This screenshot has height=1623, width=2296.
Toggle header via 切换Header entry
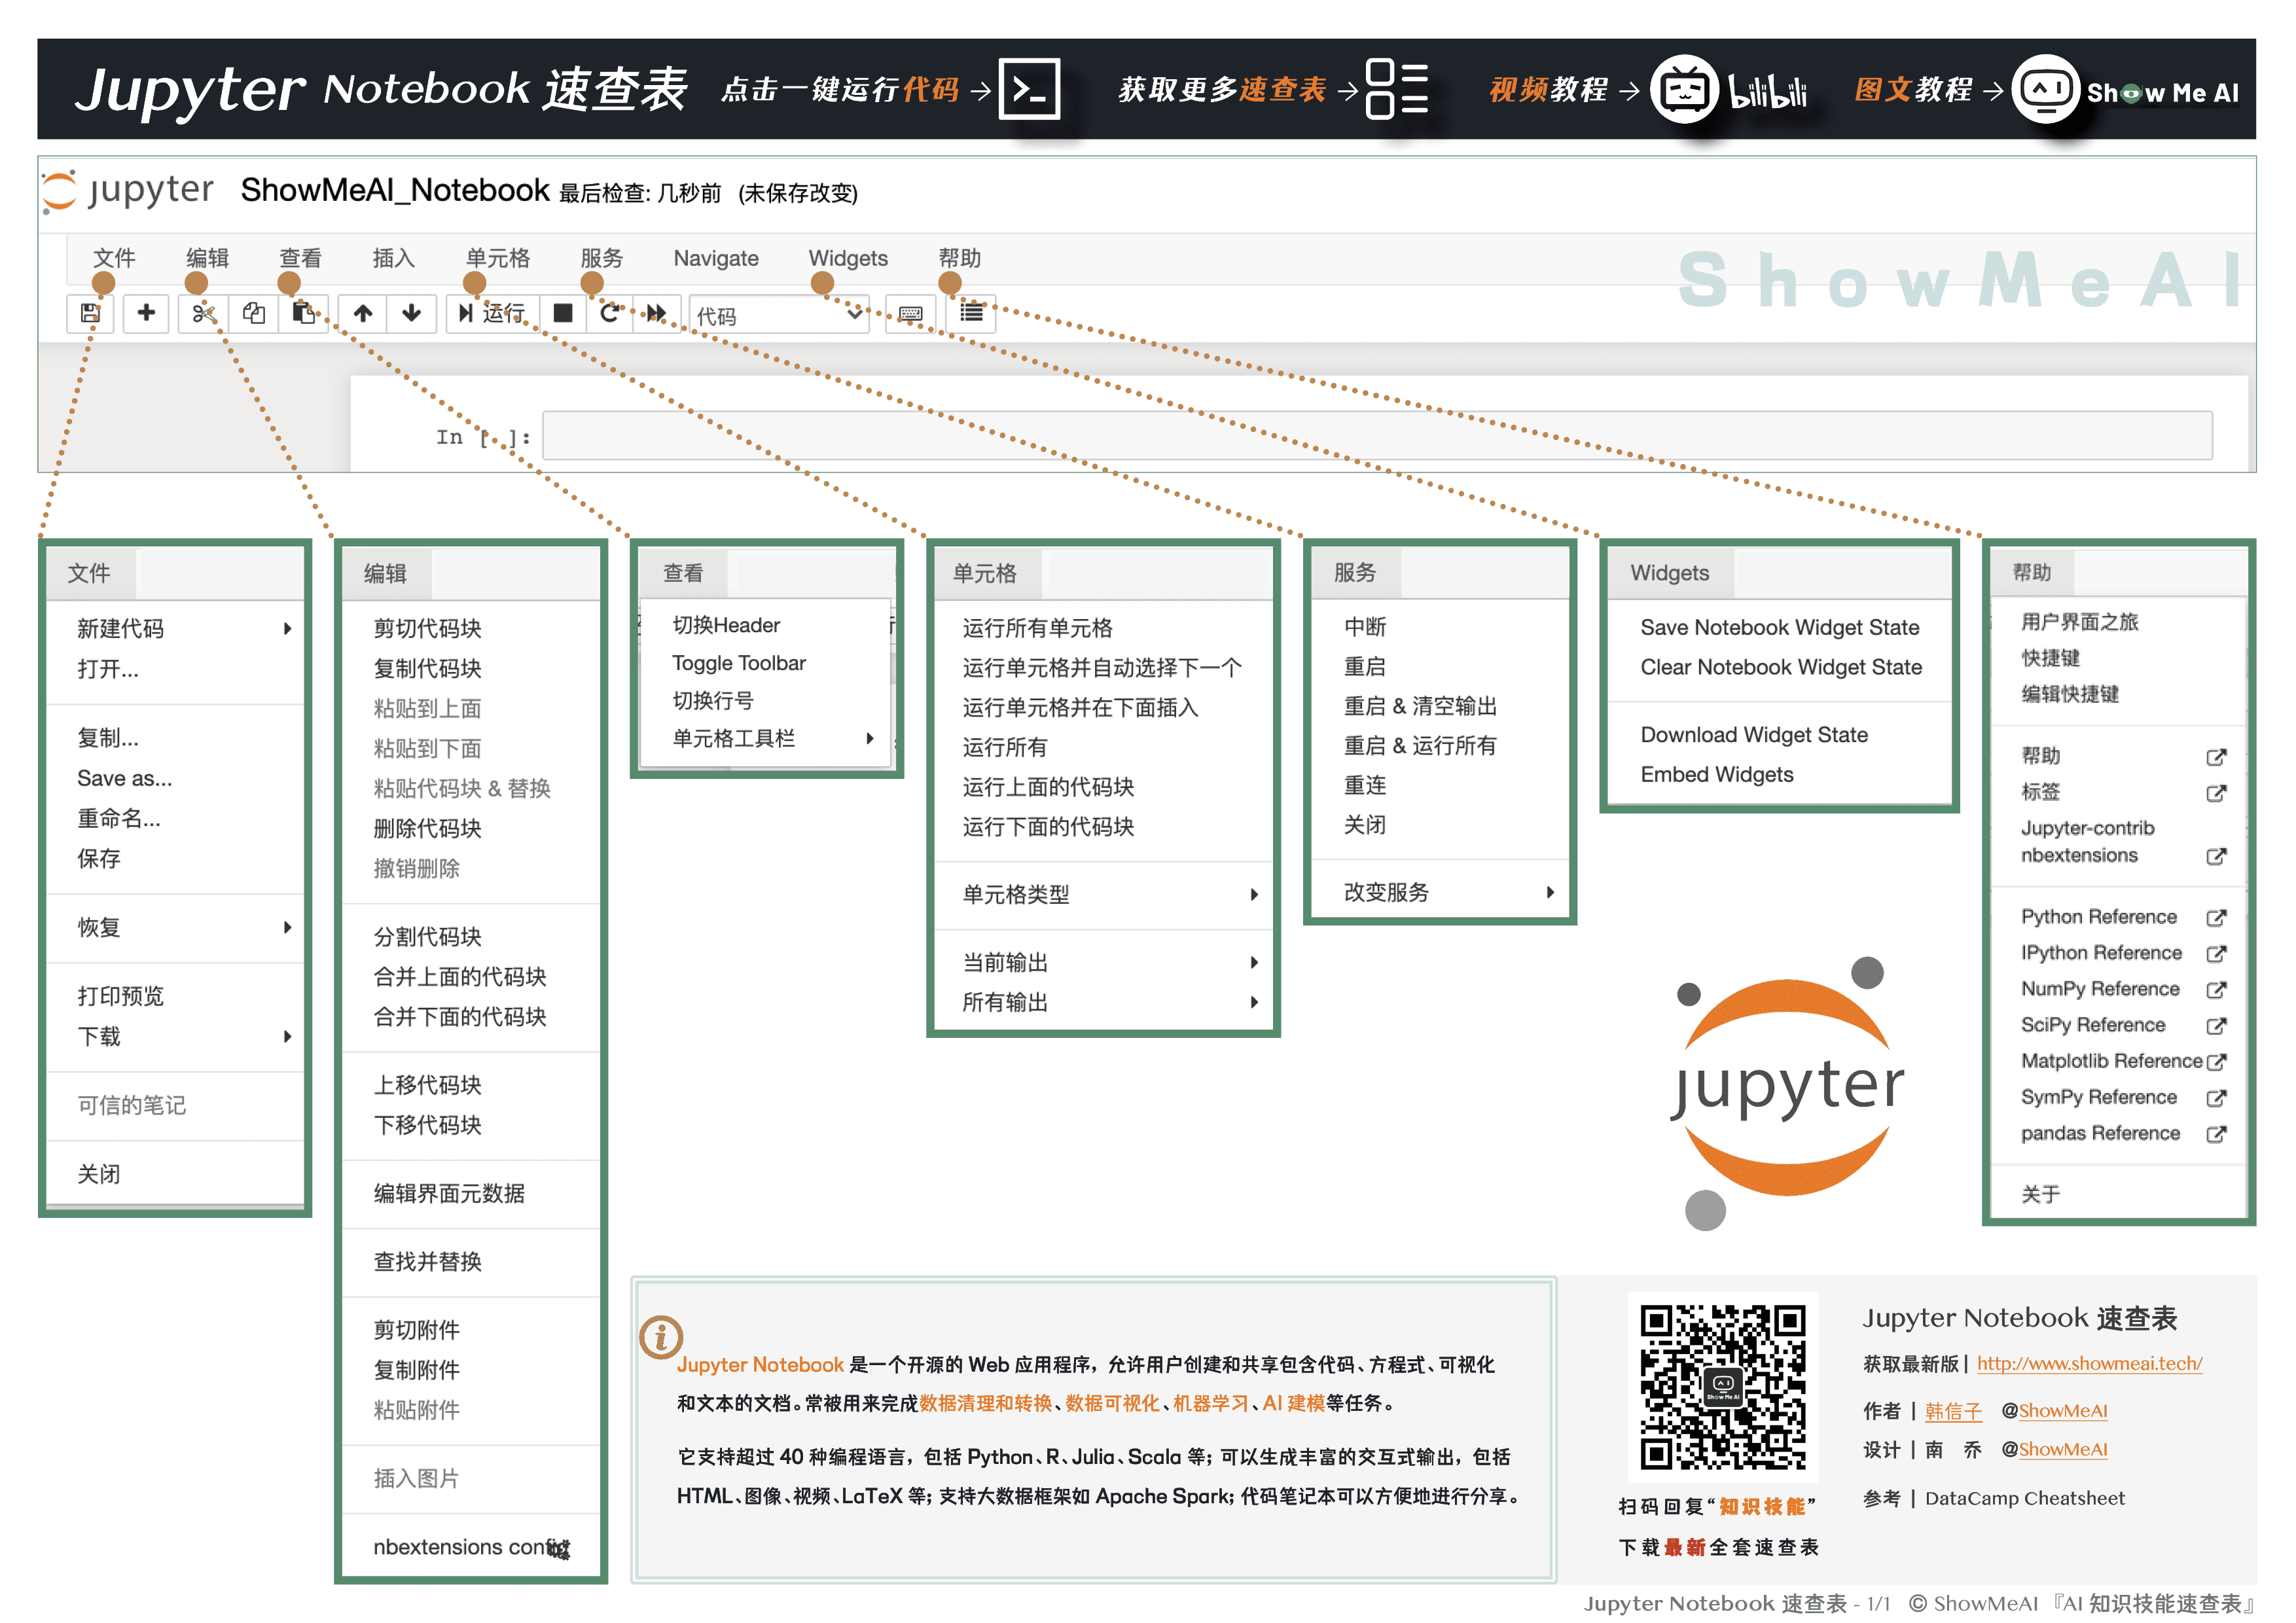(726, 625)
